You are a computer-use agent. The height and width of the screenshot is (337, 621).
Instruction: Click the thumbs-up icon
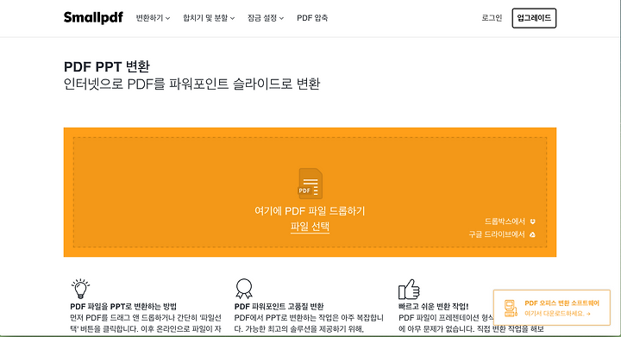[x=409, y=289]
